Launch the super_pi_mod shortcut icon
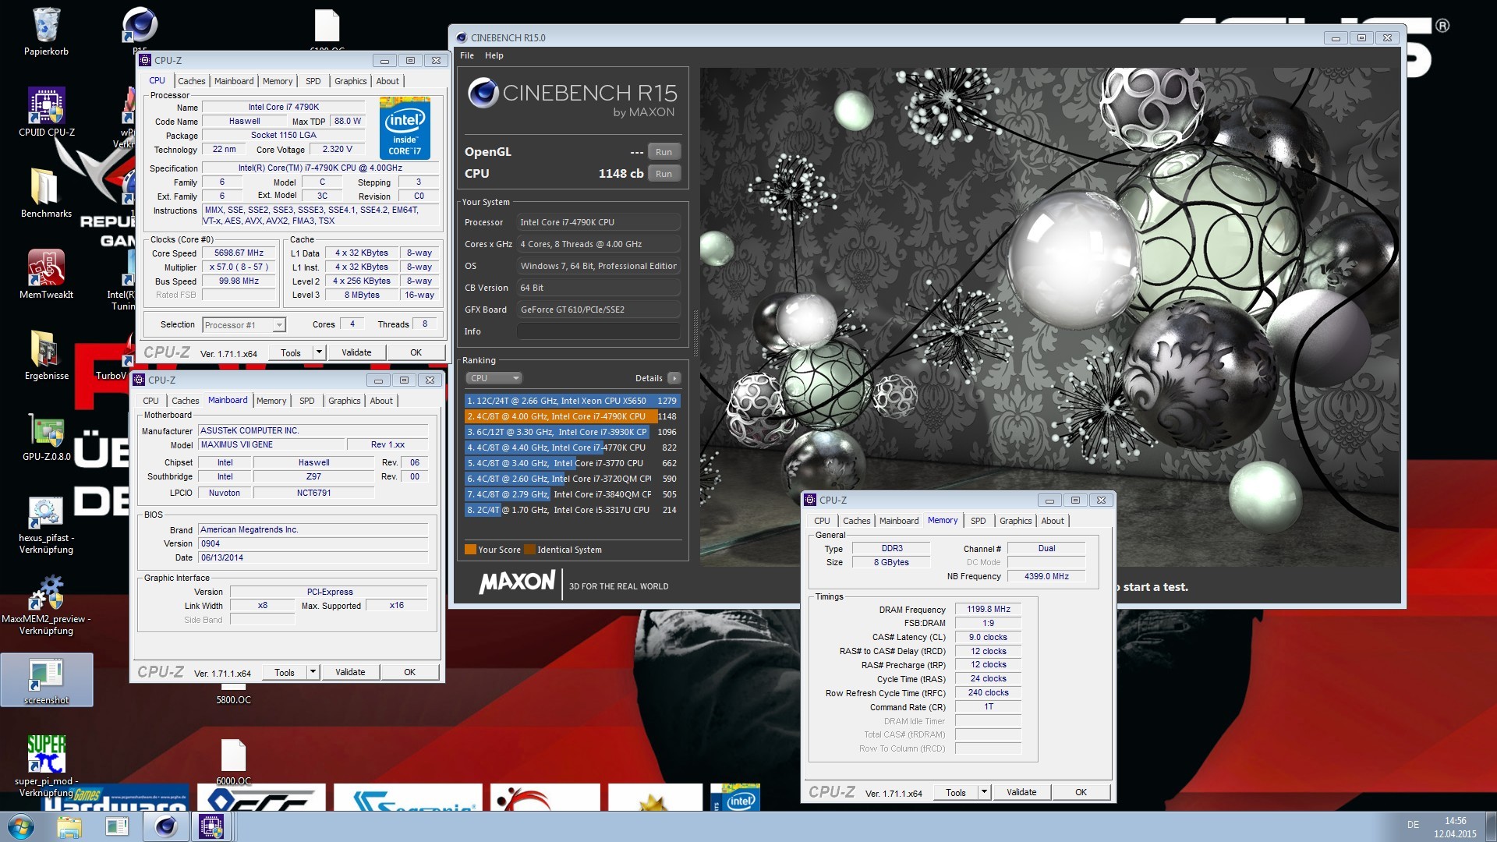 click(x=46, y=766)
